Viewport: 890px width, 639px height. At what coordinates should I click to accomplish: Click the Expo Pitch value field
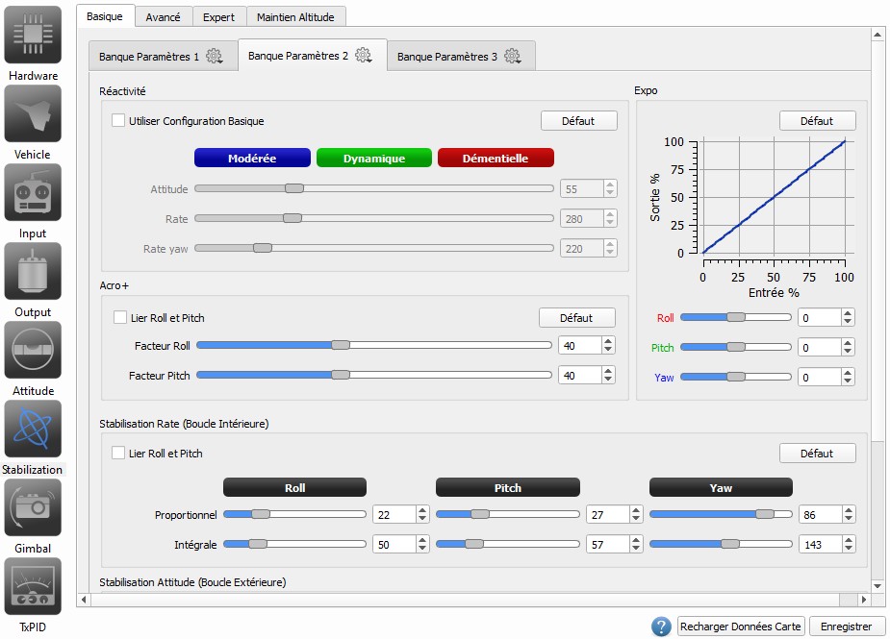click(x=819, y=347)
